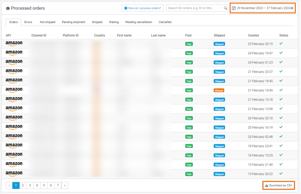This screenshot has width=301, height=194.
Task: Switch to the Errors tab
Action: [x=28, y=22]
